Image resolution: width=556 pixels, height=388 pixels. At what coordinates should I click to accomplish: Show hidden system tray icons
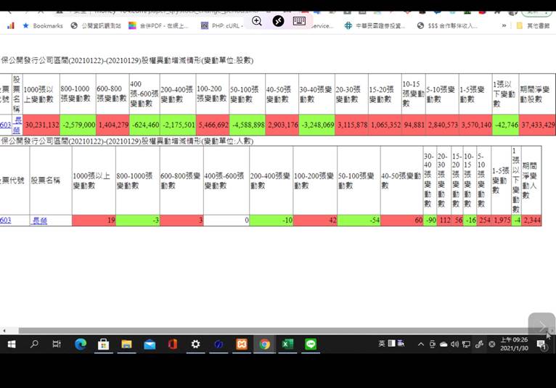[x=420, y=344]
